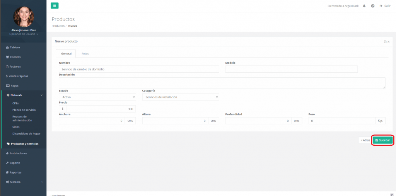Click the panel header save icon
Viewport: 396px width, 196px height.
point(385,42)
